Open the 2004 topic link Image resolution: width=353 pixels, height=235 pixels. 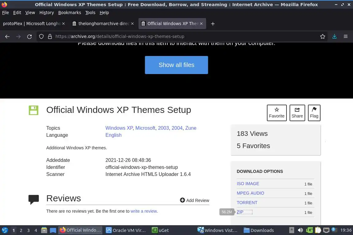point(177,128)
